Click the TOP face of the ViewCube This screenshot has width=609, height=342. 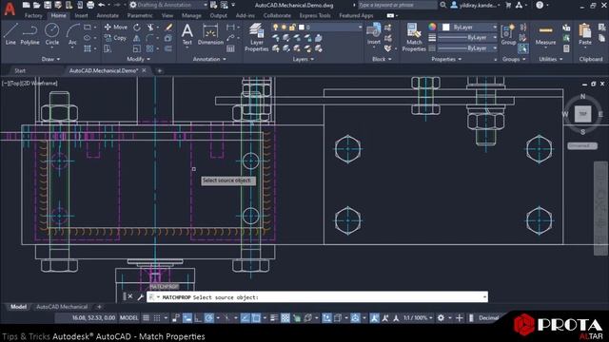click(x=582, y=114)
